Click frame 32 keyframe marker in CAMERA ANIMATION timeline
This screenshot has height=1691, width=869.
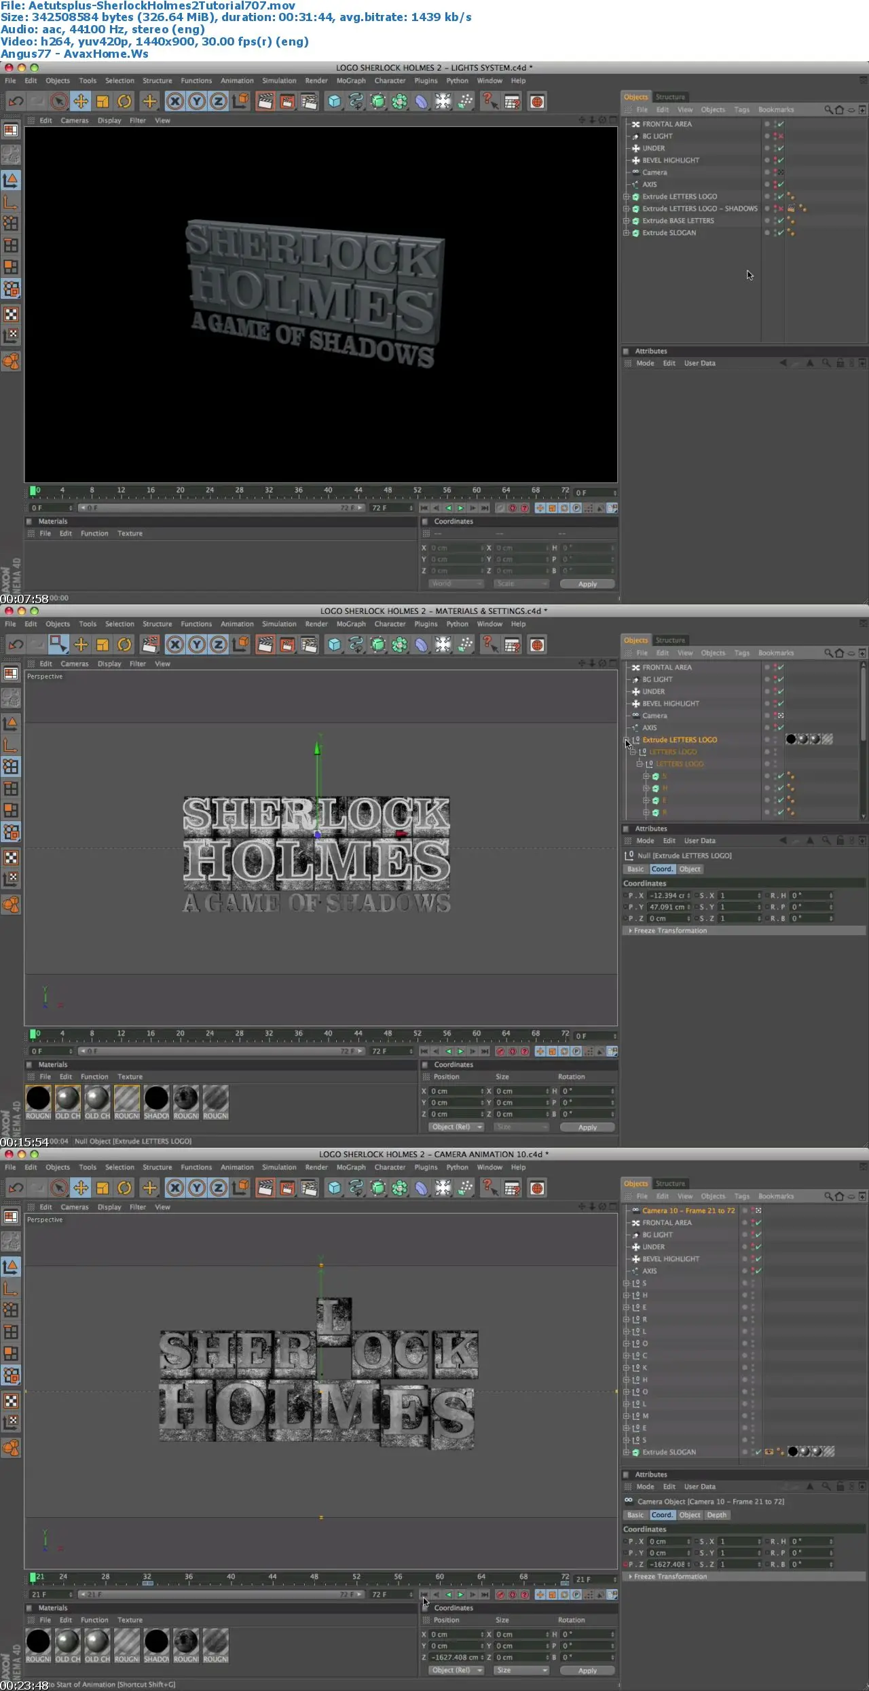147,1583
